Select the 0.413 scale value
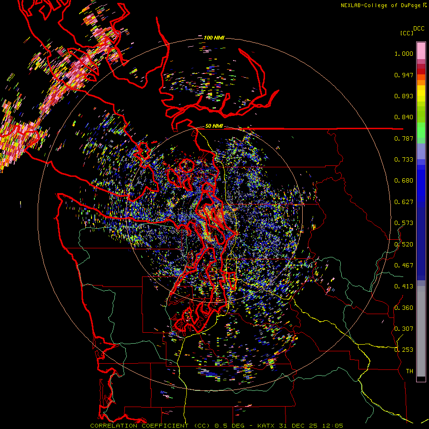The height and width of the screenshot is (429, 429). [x=404, y=286]
